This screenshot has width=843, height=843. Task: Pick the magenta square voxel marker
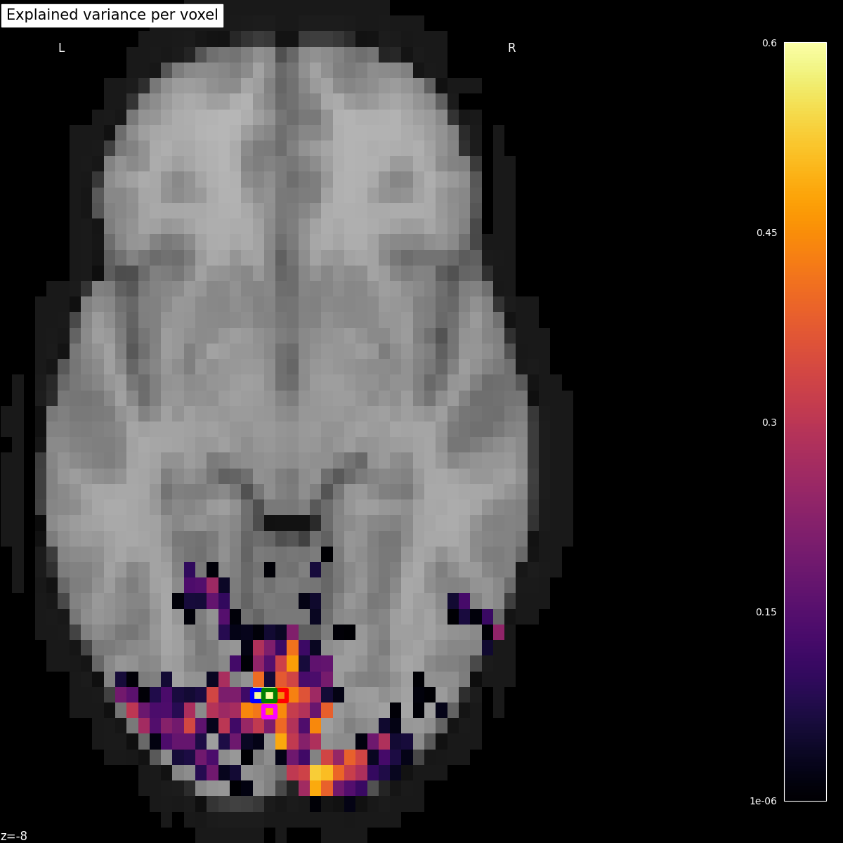(269, 712)
